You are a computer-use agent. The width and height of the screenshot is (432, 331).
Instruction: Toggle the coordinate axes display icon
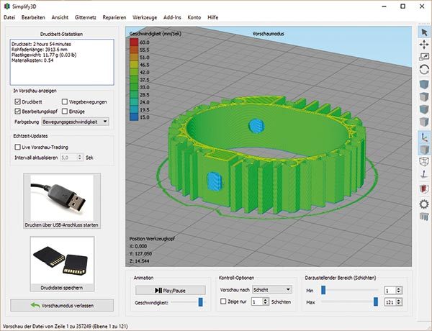click(x=424, y=135)
